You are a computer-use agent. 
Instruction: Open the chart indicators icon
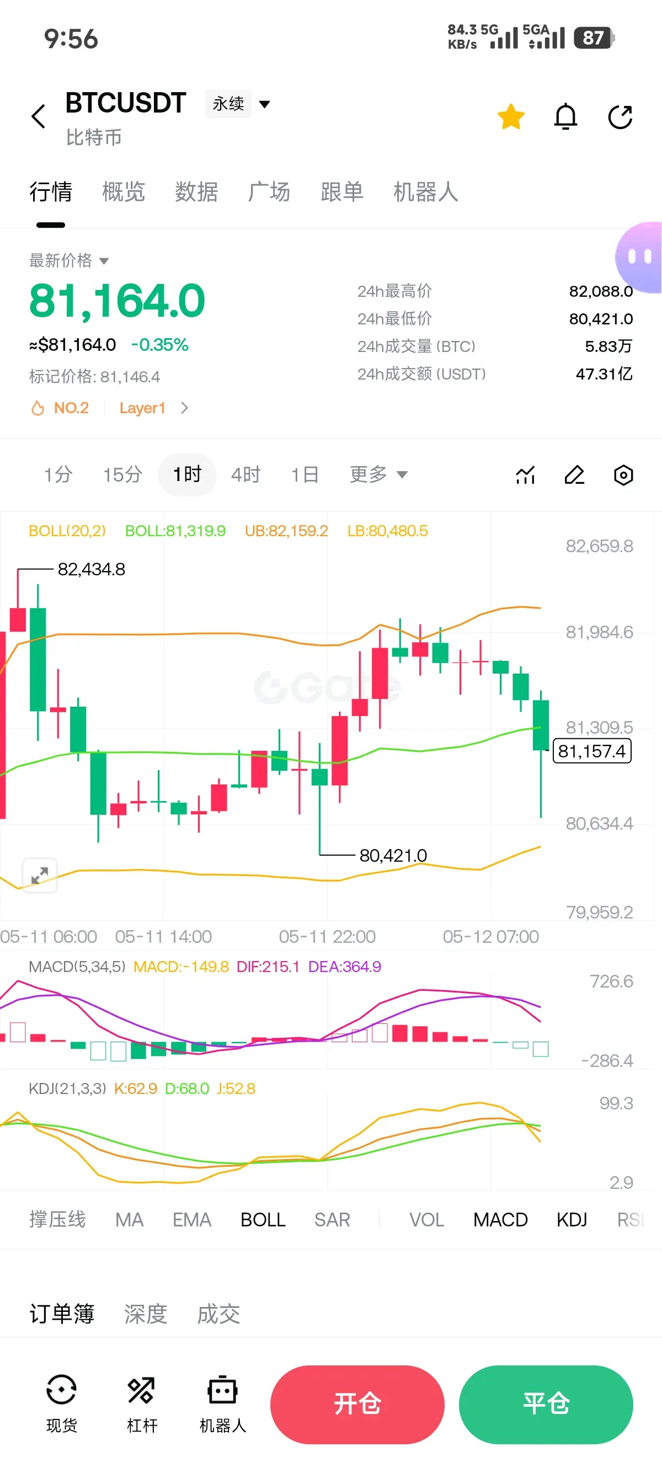point(525,474)
